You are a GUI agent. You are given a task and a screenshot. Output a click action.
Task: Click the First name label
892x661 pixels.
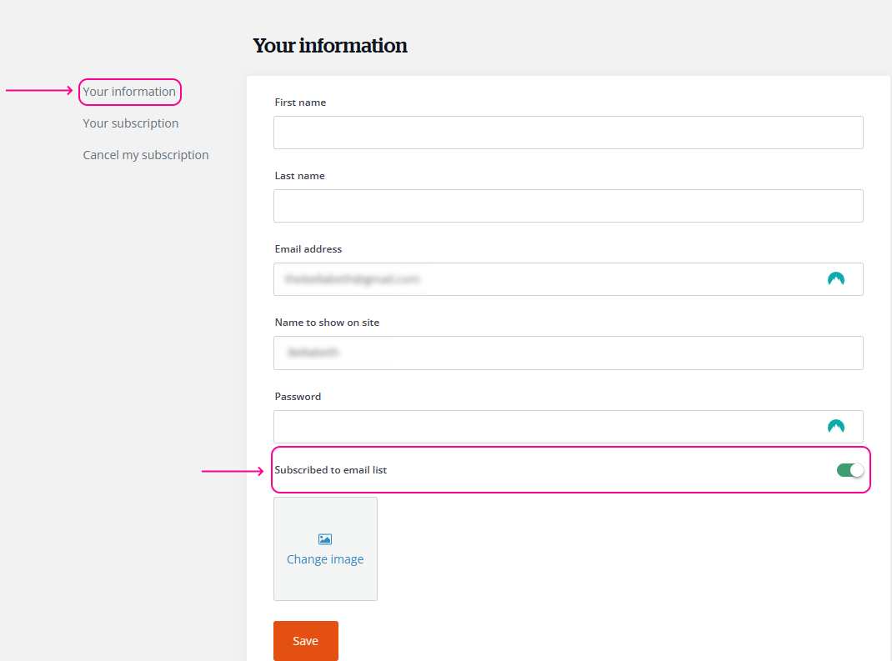(300, 103)
